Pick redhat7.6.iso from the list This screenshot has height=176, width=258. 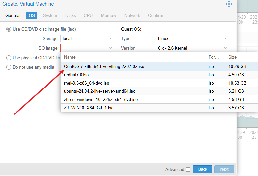(77, 75)
